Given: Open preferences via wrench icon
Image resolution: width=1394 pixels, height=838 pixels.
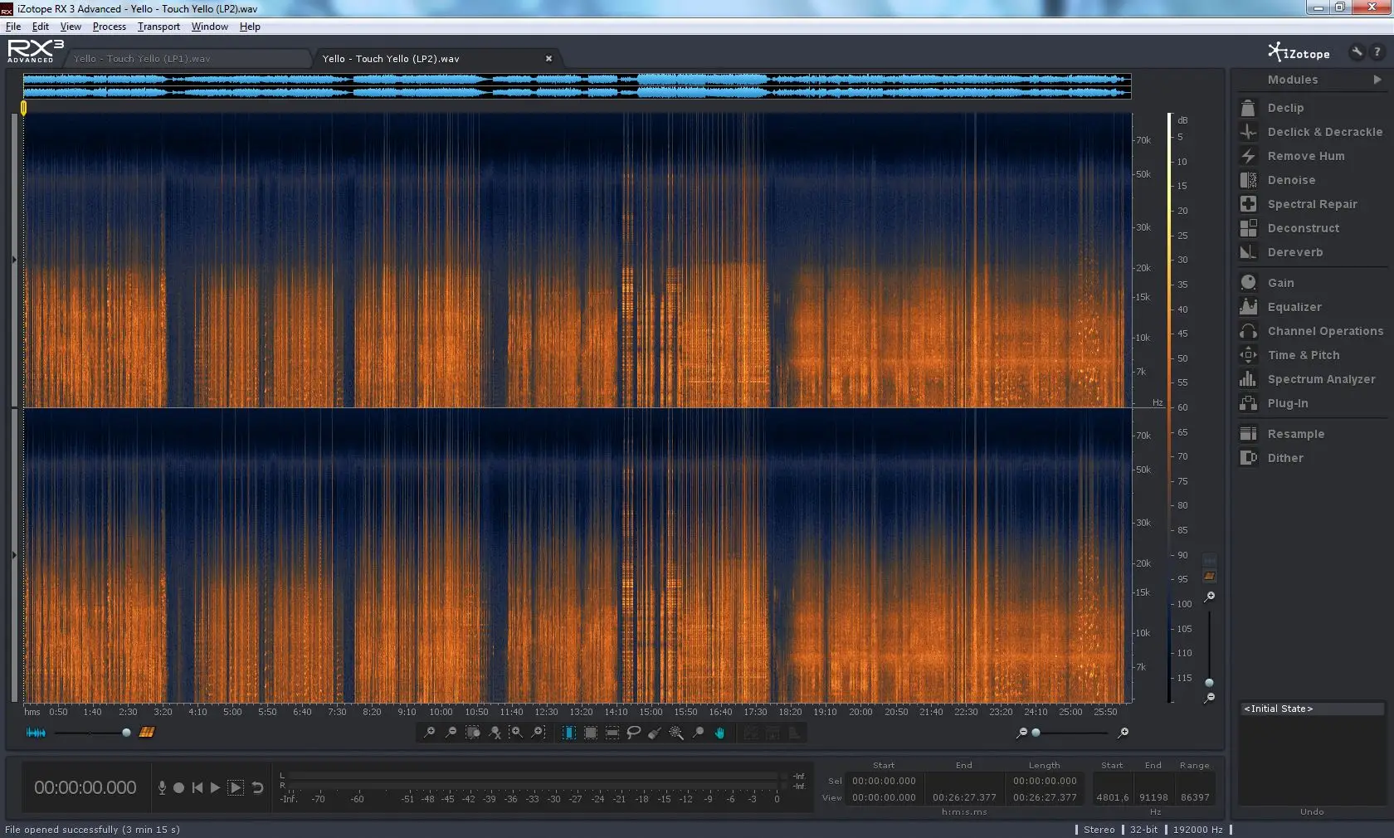Looking at the screenshot, I should [1357, 52].
